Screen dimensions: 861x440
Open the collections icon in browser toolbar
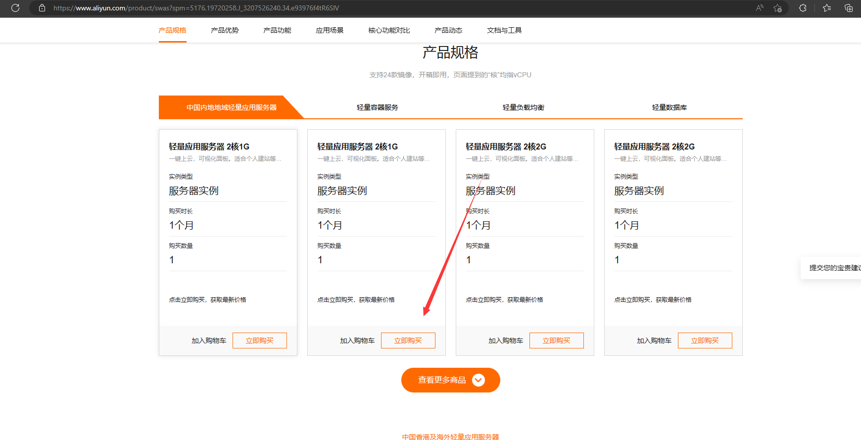(x=849, y=8)
